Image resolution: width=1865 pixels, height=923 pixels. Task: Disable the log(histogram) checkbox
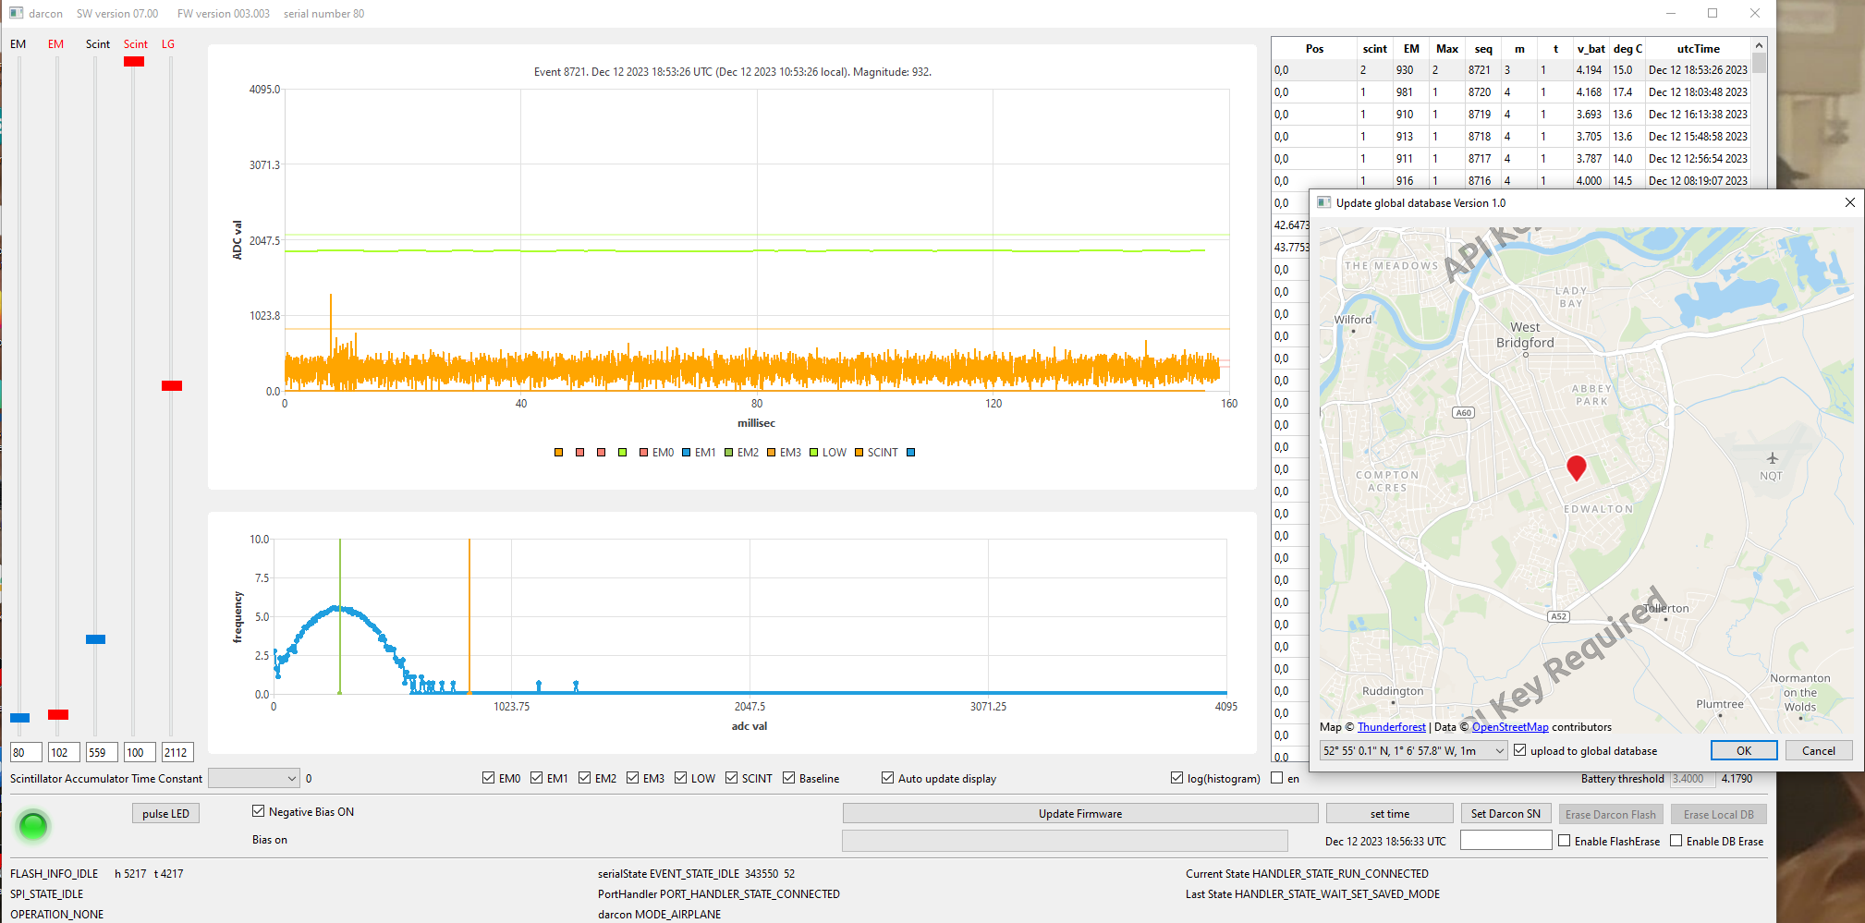[x=1176, y=778]
